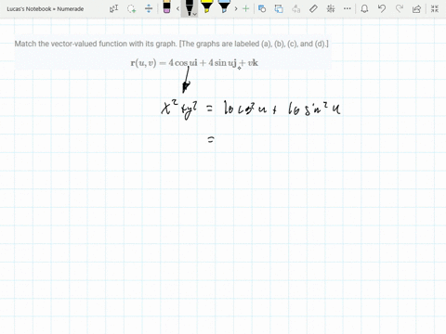Click the ink to text icon
Viewport: 446px width, 334px height.
coord(296,8)
